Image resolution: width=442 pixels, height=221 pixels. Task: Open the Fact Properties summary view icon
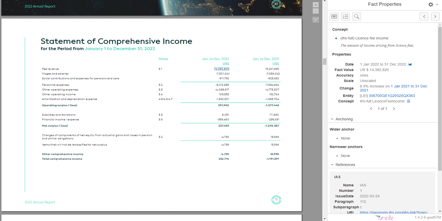334,16
